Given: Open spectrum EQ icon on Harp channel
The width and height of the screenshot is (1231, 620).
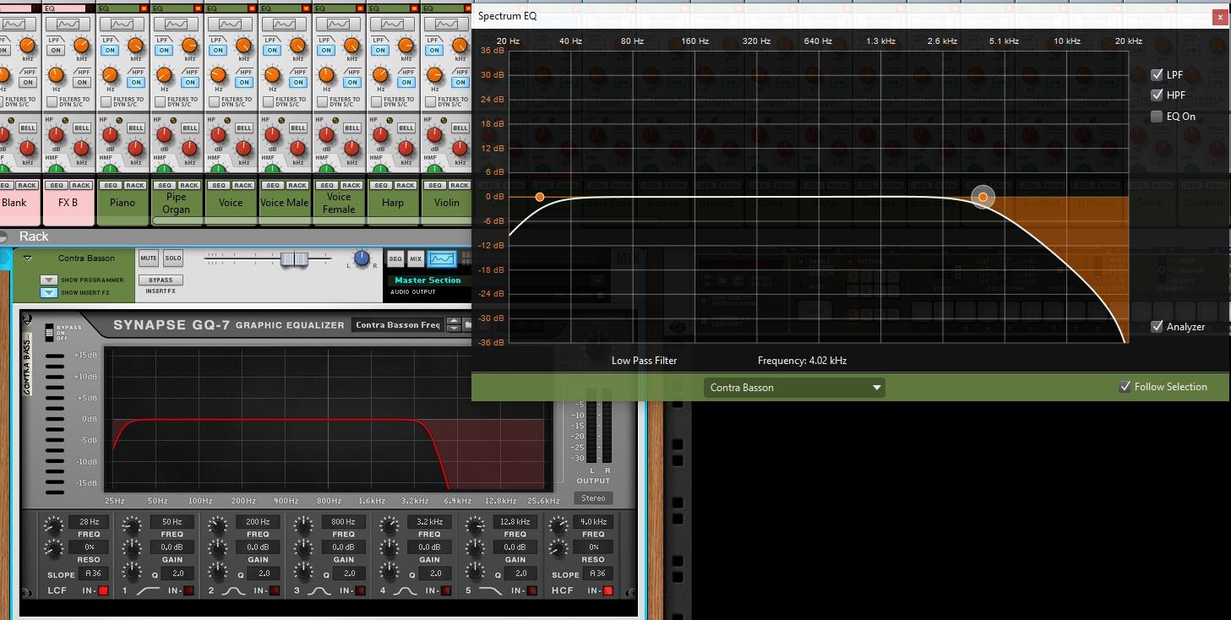Looking at the screenshot, I should pyautogui.click(x=393, y=24).
